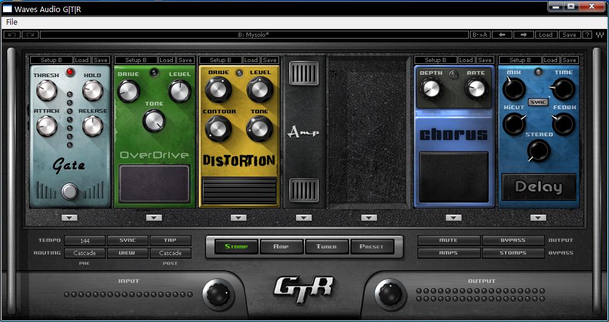
Task: Click the preset name field B: Mysolo*
Action: 254,35
